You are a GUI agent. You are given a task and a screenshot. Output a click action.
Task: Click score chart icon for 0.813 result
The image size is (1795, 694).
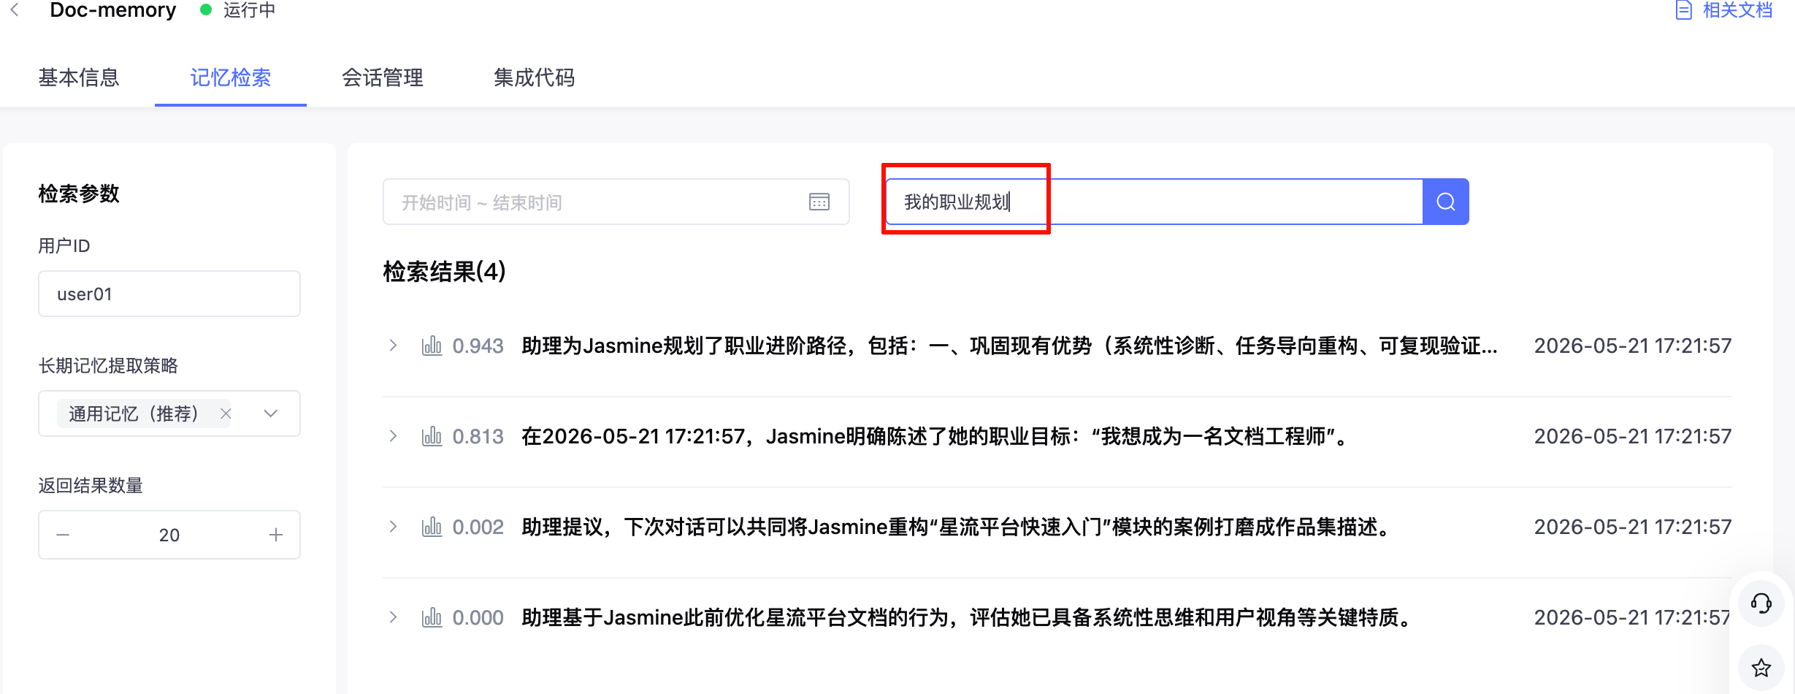click(432, 436)
